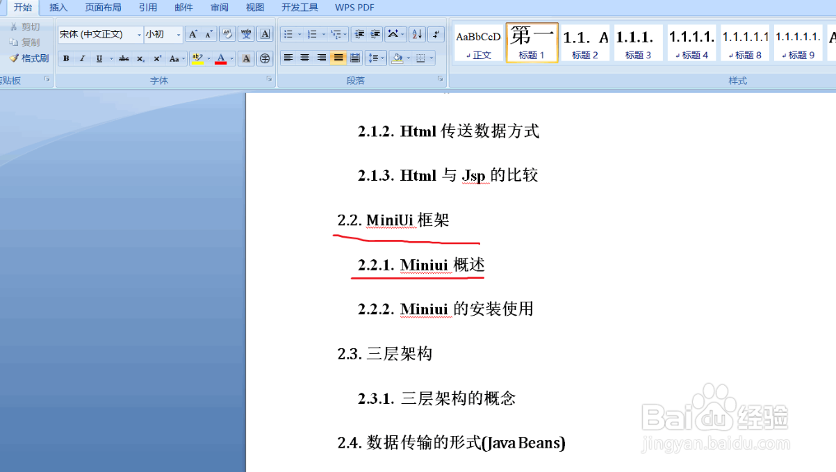Apply the 标题 4 style
This screenshot has height=472, width=836.
691,43
